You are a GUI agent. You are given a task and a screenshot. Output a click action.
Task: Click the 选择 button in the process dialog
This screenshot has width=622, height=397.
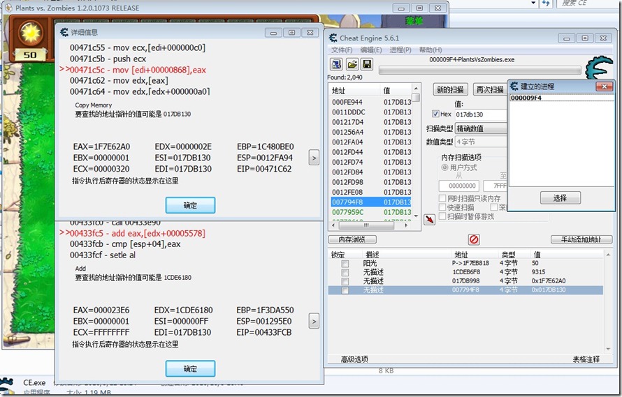(x=560, y=197)
